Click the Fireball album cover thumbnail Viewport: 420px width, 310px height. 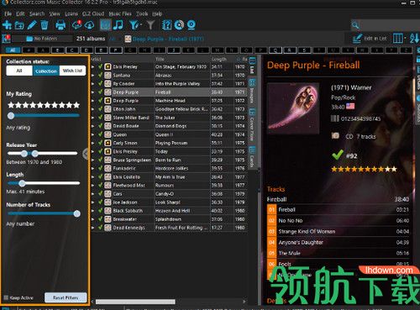pos(293,108)
